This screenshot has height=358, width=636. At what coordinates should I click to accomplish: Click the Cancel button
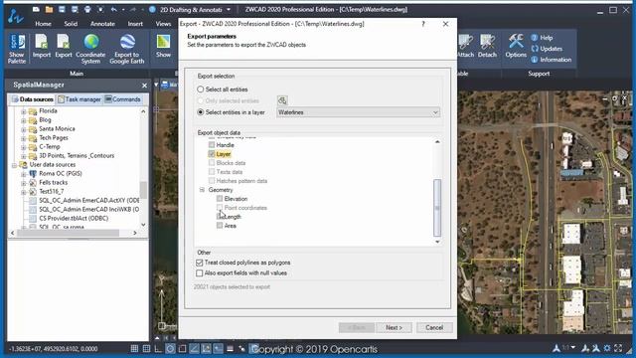coord(434,327)
